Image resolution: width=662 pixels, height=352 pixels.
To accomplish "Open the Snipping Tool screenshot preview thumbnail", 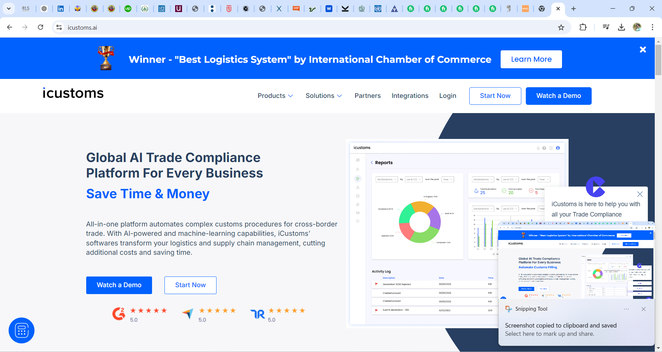I will click(576, 260).
